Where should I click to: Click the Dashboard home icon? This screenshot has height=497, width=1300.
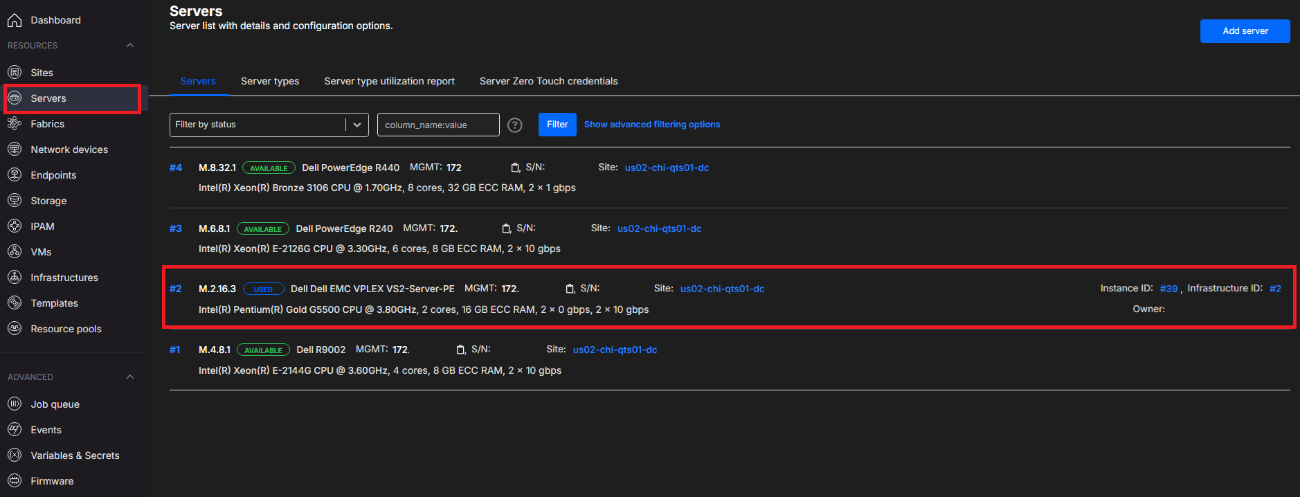[x=15, y=20]
